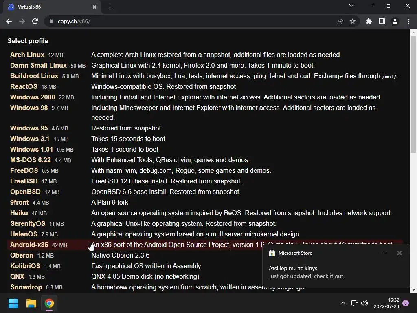The image size is (417, 313).
Task: Launch the Damn Small Linux profile
Action: click(38, 66)
